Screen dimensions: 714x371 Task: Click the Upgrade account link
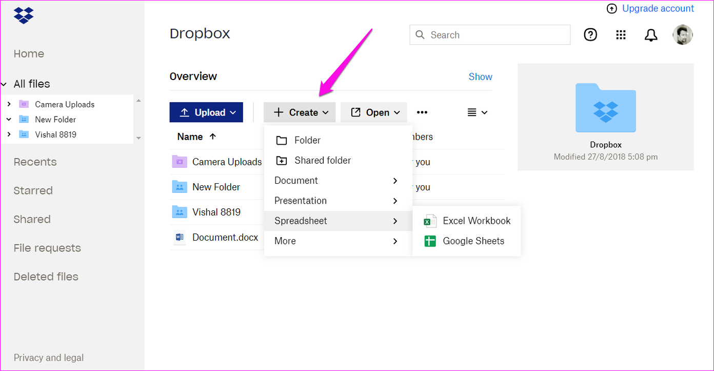point(658,8)
